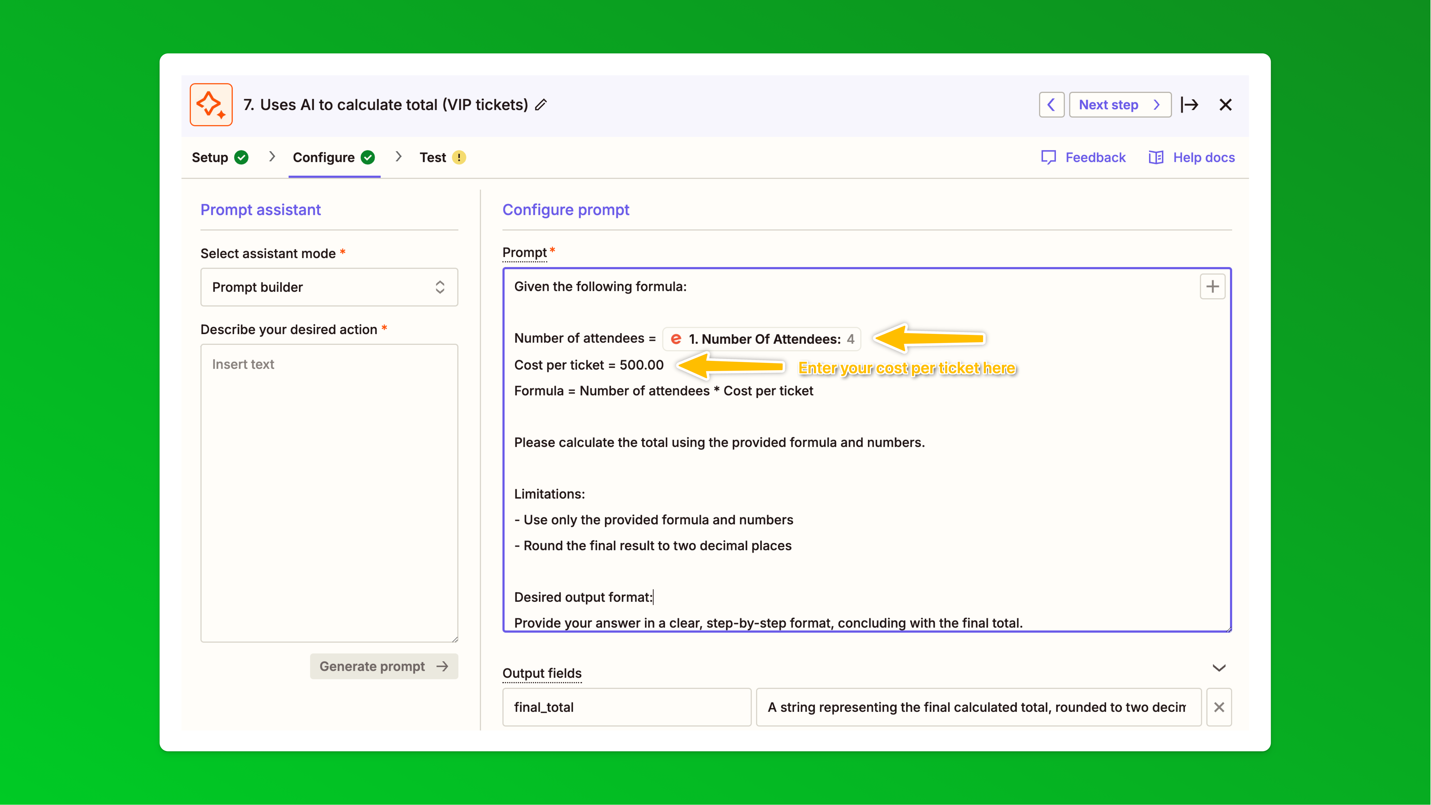This screenshot has width=1431, height=805.
Task: Click the output field description input
Action: [x=978, y=707]
